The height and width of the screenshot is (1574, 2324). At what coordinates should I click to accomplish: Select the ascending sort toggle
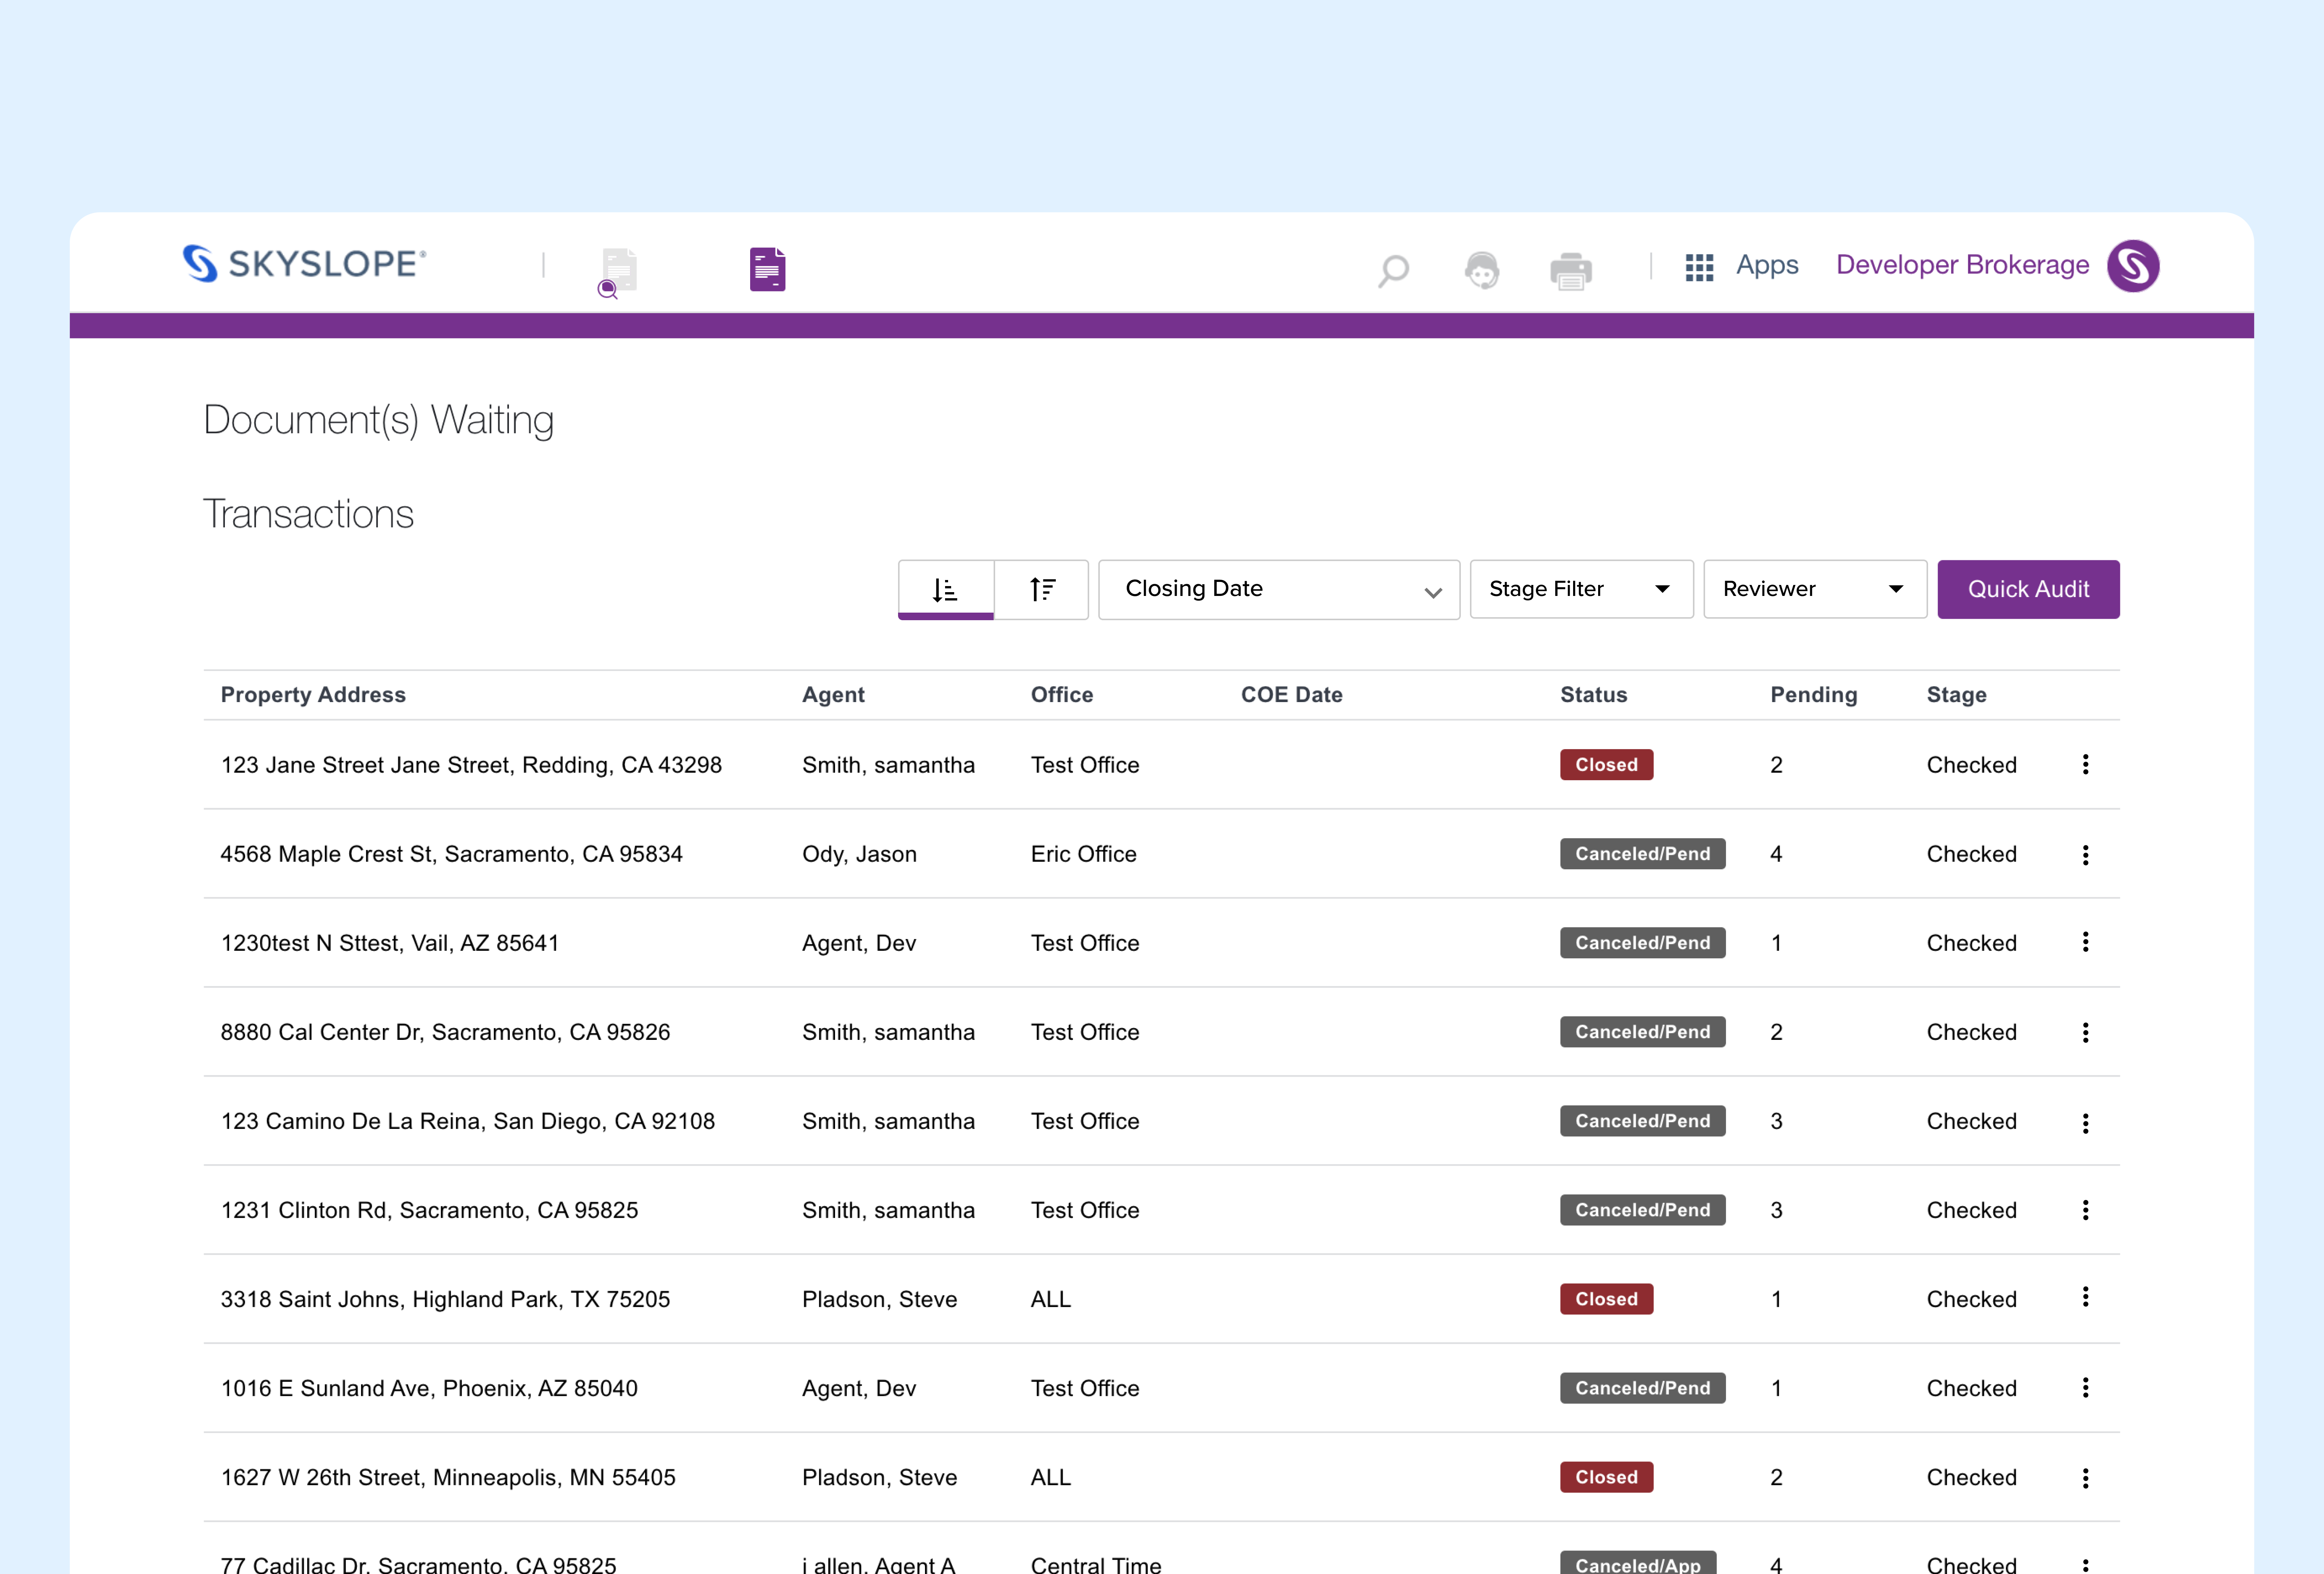1041,589
